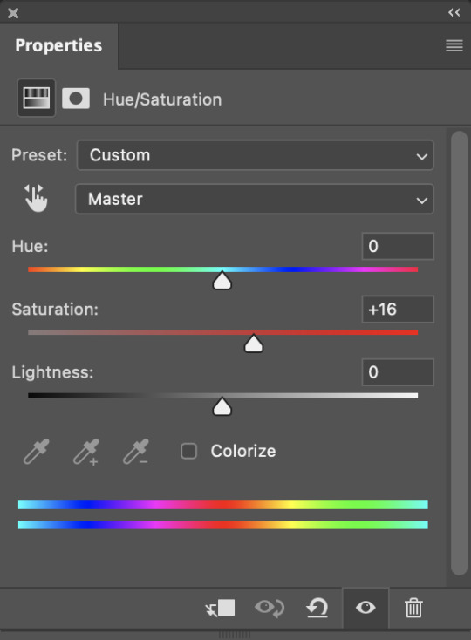
Task: Open the Properties panel flyout menu
Action: click(x=454, y=45)
